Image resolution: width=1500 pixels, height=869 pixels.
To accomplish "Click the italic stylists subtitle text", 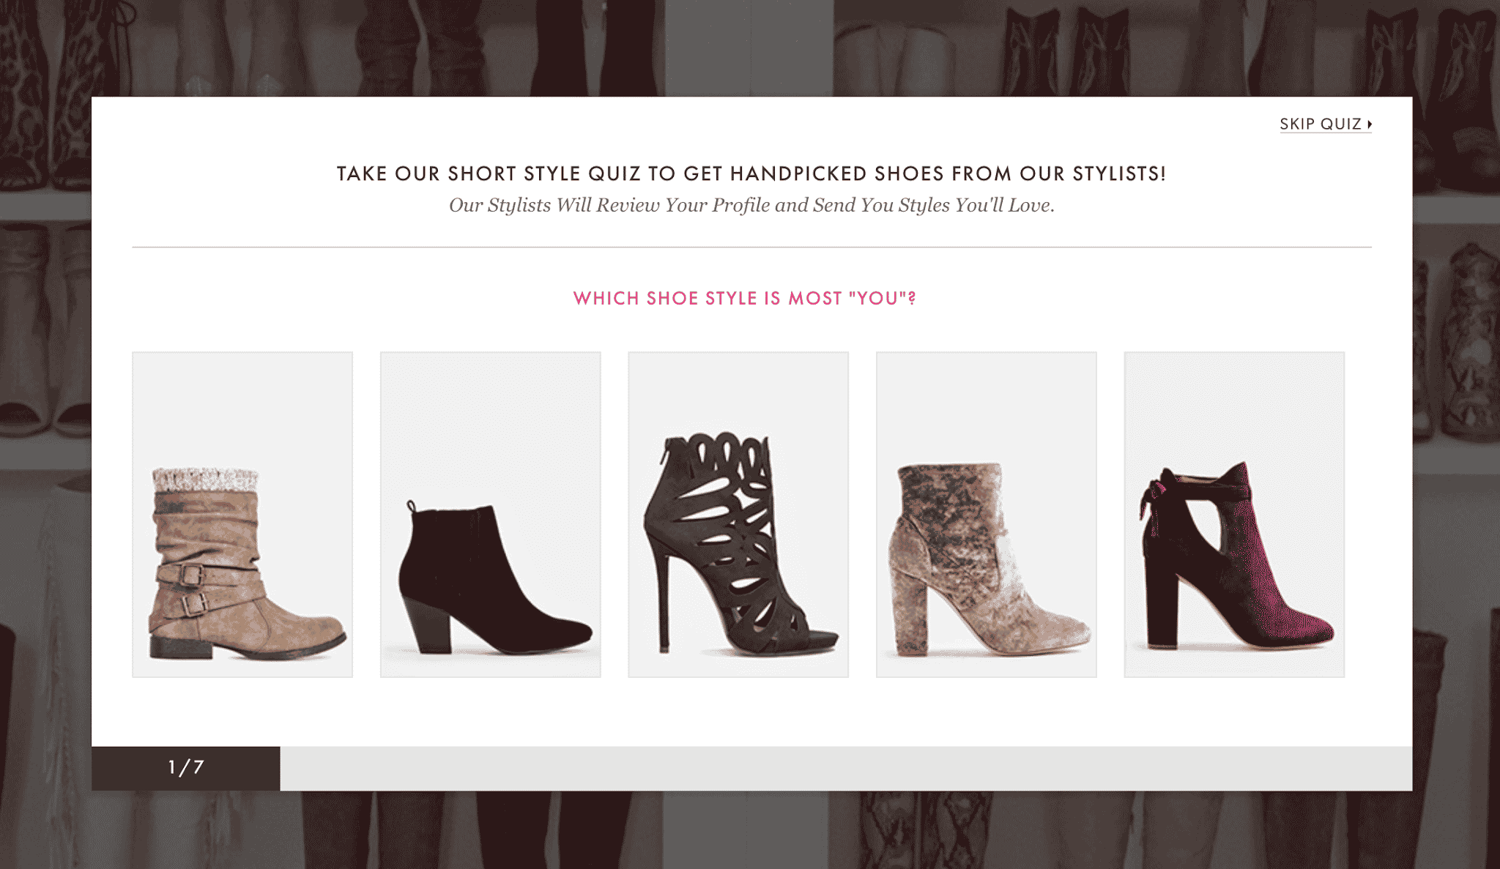I will pos(751,205).
